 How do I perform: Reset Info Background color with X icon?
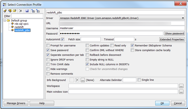[x=77, y=80]
